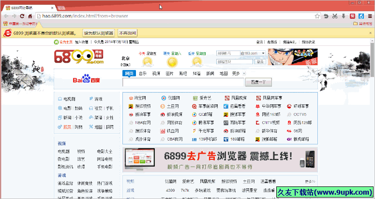Reload the page with the refresh icon
The width and height of the screenshot is (375, 199).
tap(22, 16)
